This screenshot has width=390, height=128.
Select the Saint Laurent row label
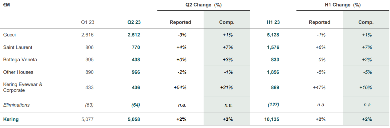18,47
